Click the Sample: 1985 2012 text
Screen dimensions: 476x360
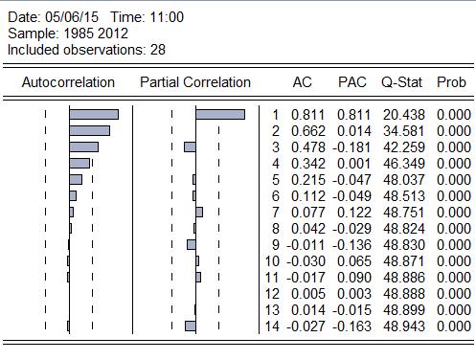(68, 34)
